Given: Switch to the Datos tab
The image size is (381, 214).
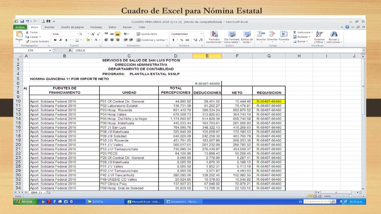Looking at the screenshot, I should click(x=112, y=27).
